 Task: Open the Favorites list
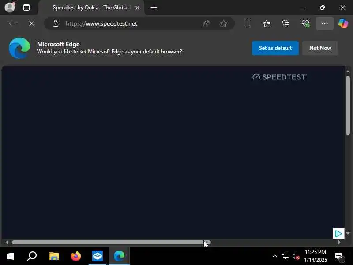tap(267, 23)
